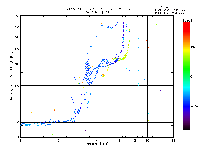Select 'mean, sd,O: -81.9, 16.6' line

tap(170, 10)
